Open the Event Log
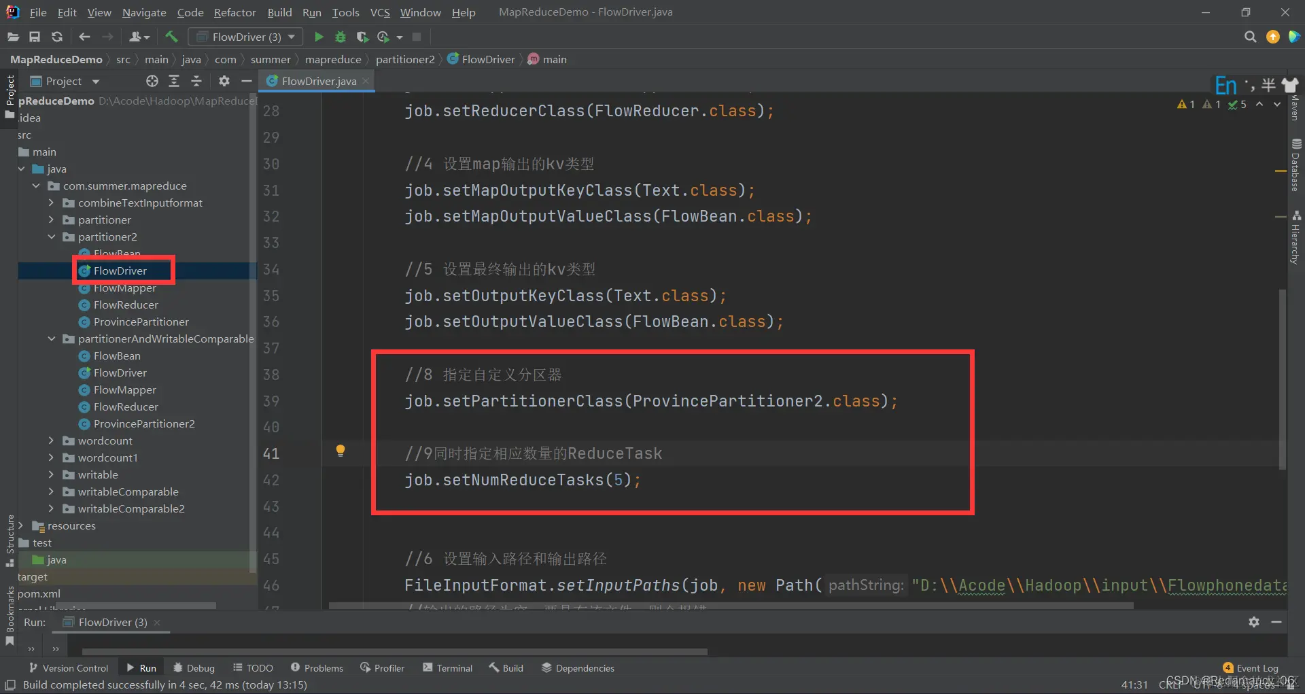Screen dimensions: 1305x694 point(1251,668)
